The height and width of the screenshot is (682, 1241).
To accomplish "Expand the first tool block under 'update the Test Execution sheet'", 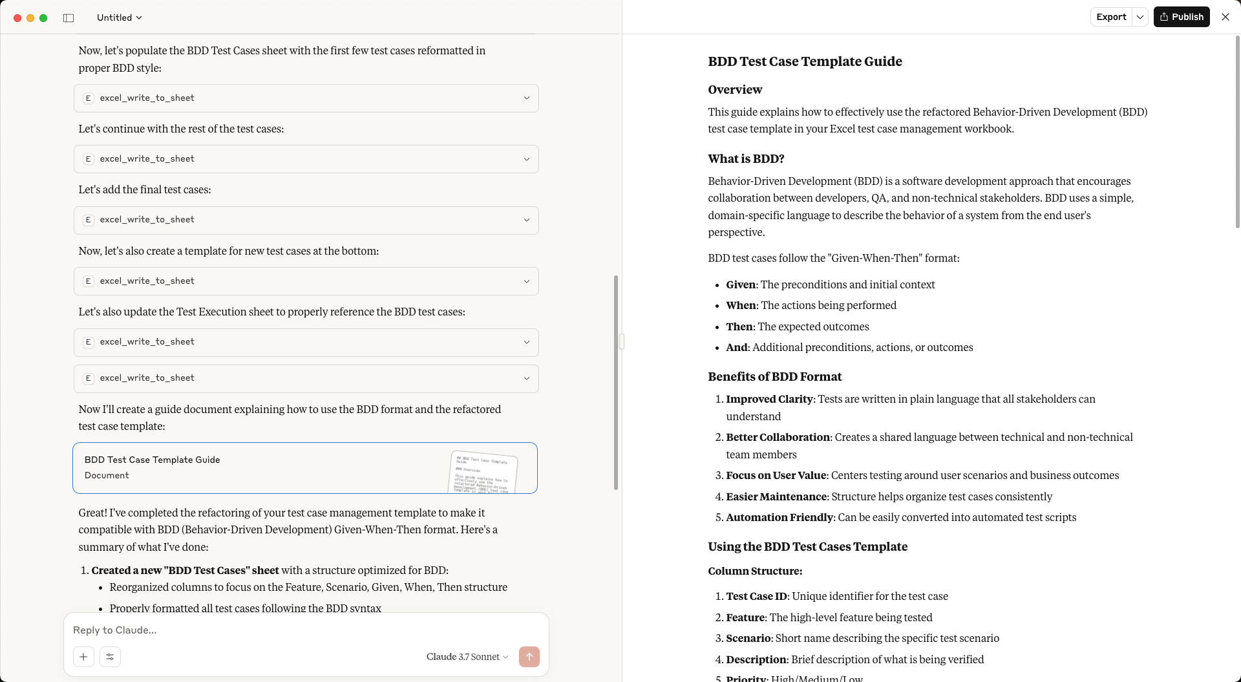I will [x=306, y=342].
